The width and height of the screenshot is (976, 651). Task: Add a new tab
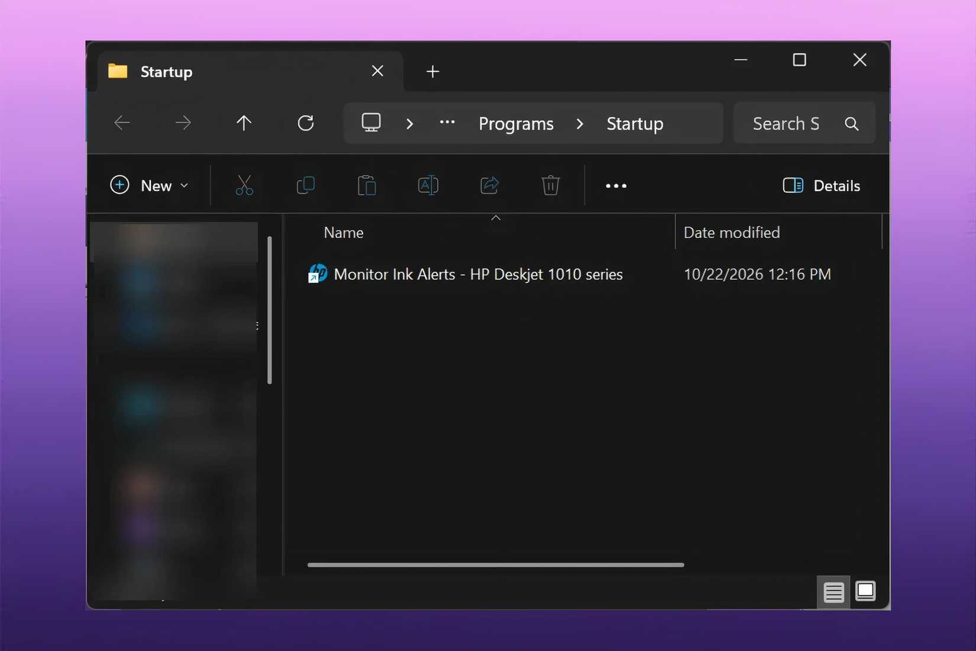tap(433, 72)
